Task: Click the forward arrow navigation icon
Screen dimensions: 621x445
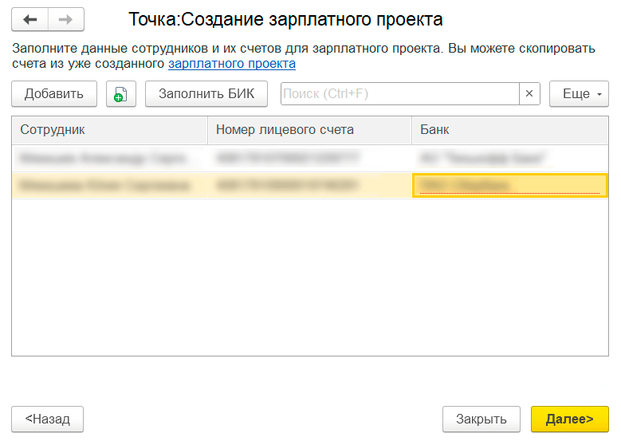Action: 66,19
